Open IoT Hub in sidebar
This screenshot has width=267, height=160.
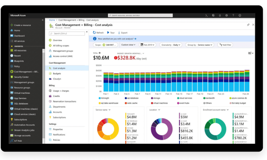pos(16,141)
